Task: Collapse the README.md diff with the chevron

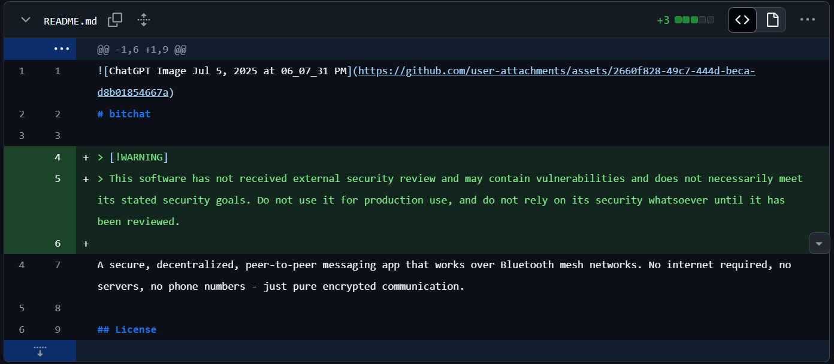Action: pyautogui.click(x=25, y=20)
